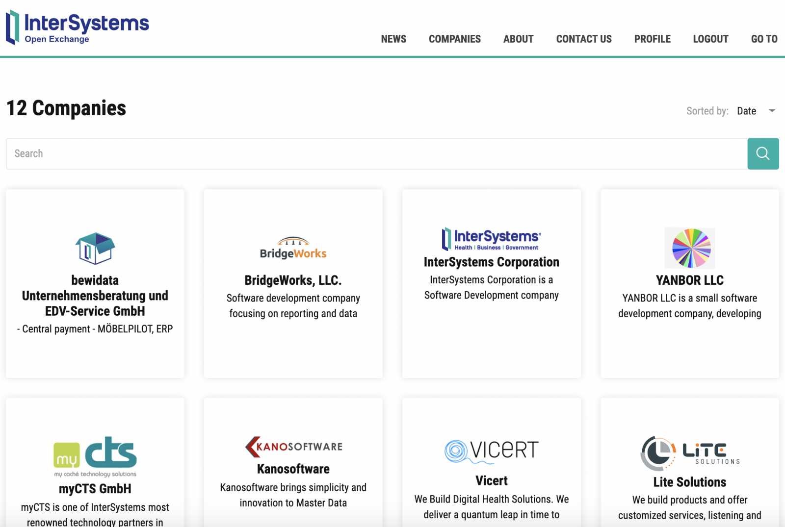
Task: Click the BridgeWorks bridge logo
Action: (293, 249)
